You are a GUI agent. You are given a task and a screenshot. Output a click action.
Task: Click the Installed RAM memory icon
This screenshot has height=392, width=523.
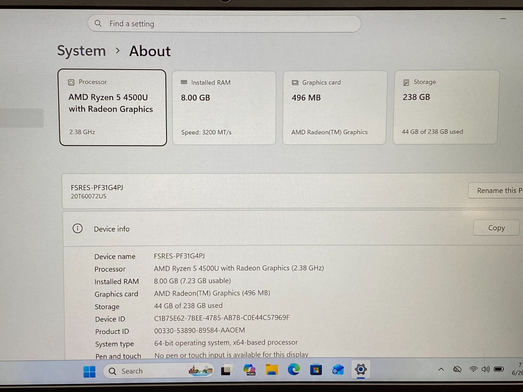[184, 82]
